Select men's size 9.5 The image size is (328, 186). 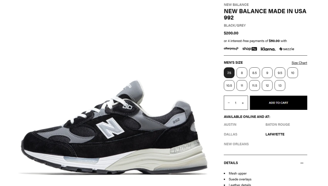(x=280, y=73)
